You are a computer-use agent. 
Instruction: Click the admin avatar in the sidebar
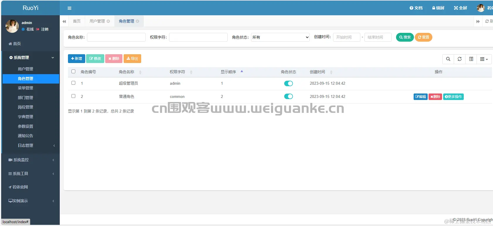(12, 26)
